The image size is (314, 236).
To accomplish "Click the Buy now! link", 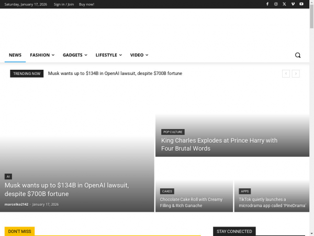I will click(86, 4).
